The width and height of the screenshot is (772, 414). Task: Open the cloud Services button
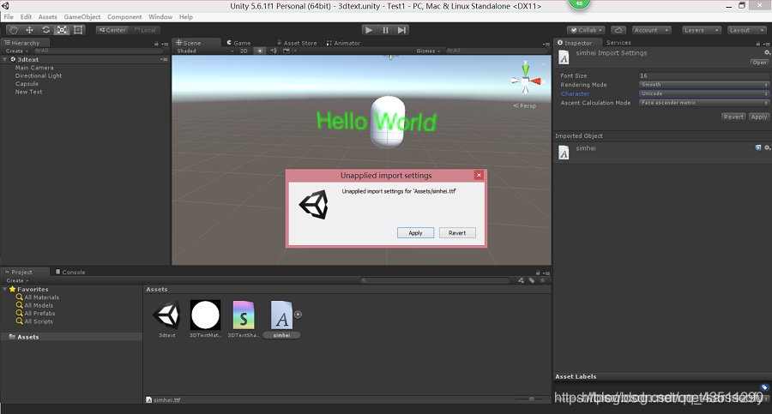coord(618,30)
